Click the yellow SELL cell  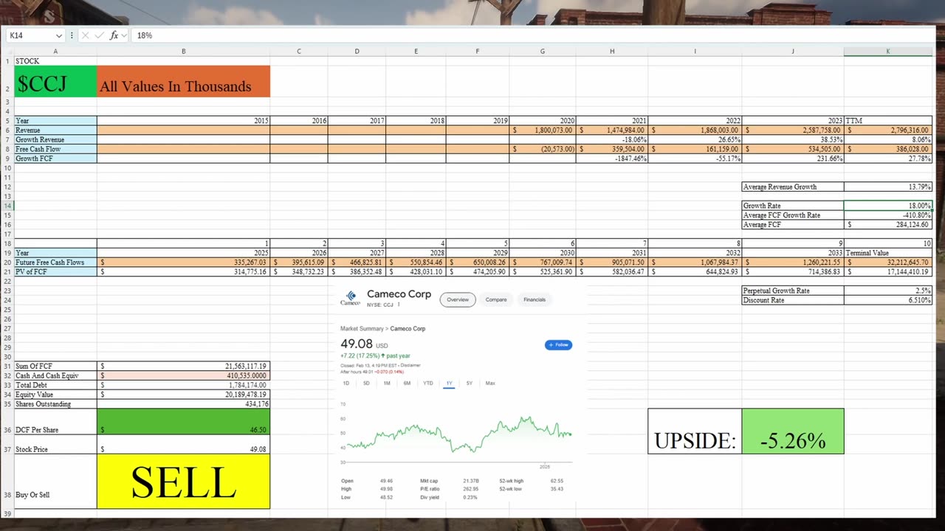point(183,482)
